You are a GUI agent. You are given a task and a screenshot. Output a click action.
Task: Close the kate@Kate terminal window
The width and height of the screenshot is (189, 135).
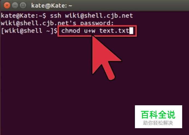(7, 5)
